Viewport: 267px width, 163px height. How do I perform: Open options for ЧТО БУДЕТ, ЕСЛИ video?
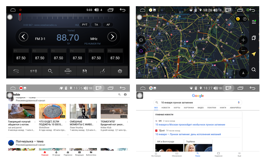coord(66,122)
